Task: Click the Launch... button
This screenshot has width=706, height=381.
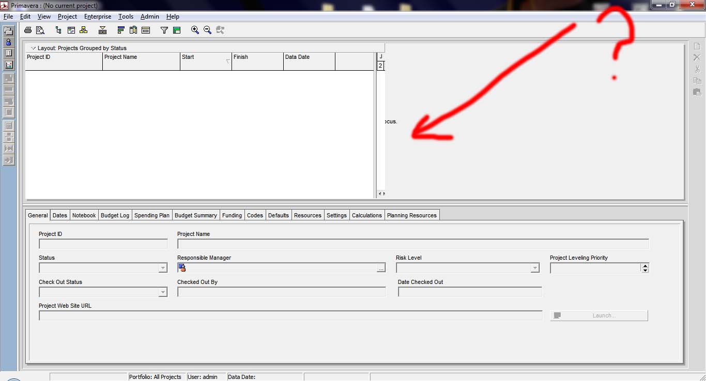Action: (599, 315)
